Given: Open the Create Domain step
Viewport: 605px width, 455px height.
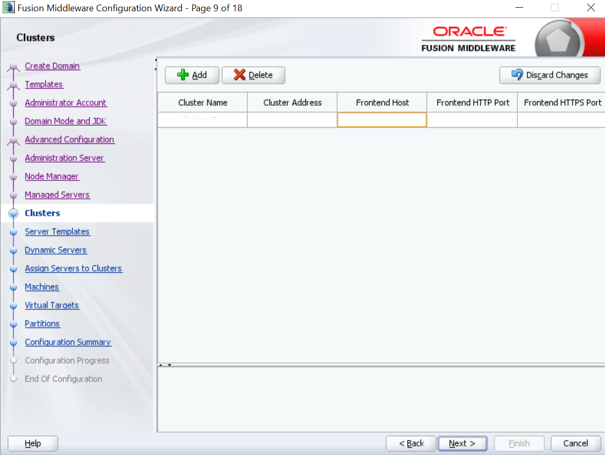Looking at the screenshot, I should [52, 66].
